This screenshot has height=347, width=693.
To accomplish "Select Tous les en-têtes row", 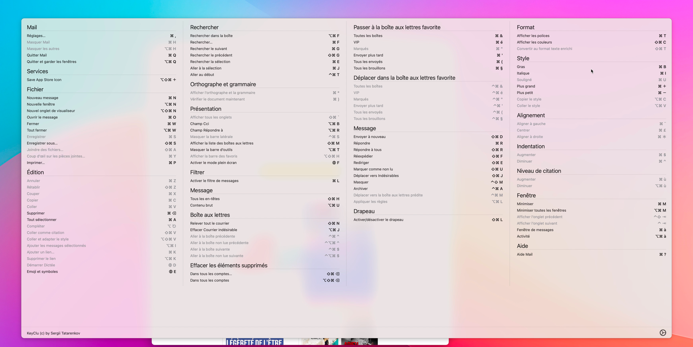I will click(x=265, y=199).
